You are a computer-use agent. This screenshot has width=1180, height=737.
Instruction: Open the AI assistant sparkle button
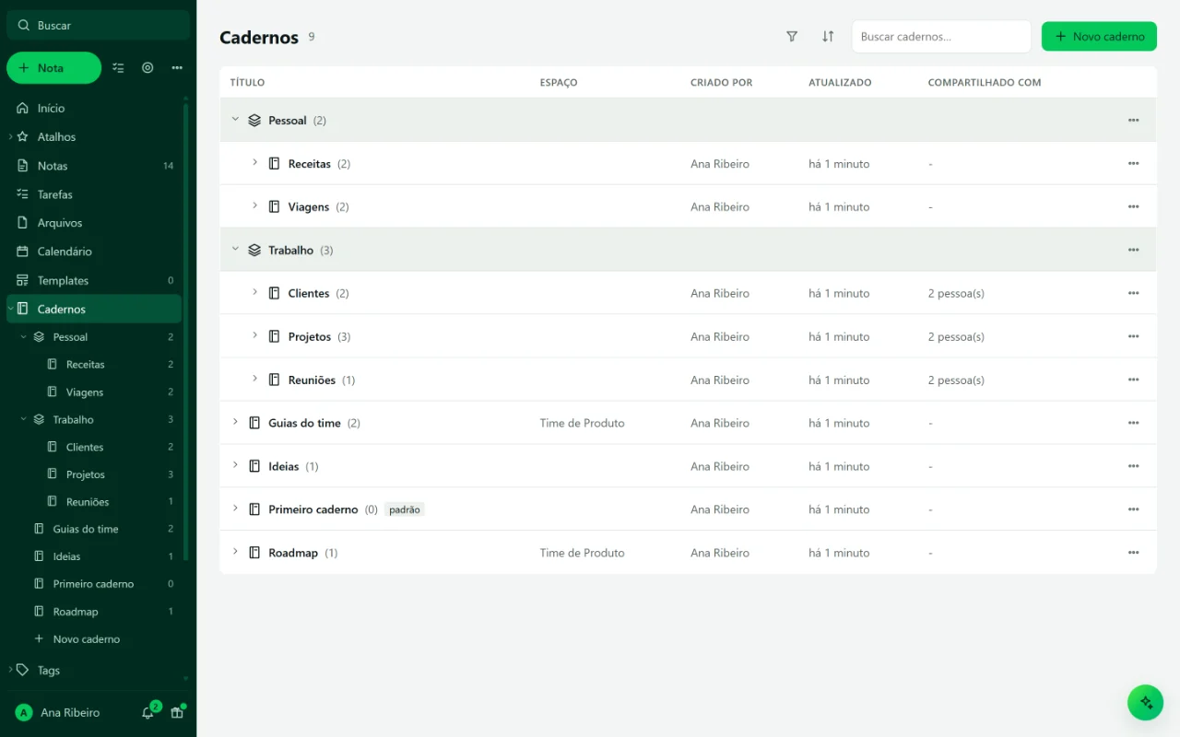coord(1145,702)
